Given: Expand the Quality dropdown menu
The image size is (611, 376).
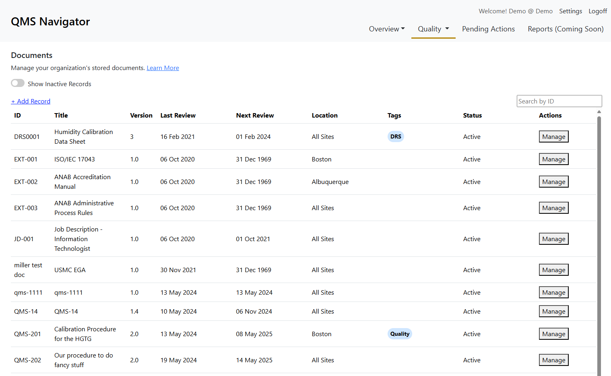Looking at the screenshot, I should [x=433, y=29].
